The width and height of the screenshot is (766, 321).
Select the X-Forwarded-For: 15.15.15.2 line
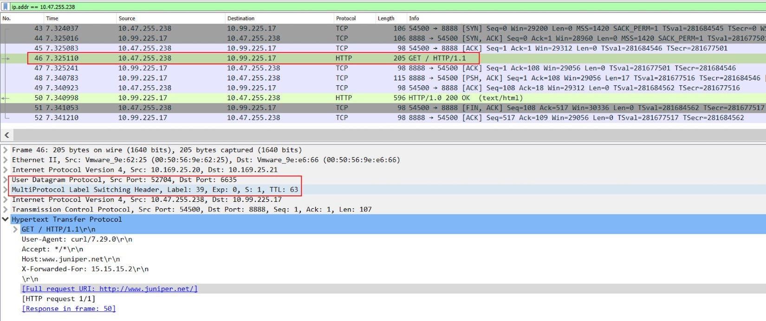85,269
